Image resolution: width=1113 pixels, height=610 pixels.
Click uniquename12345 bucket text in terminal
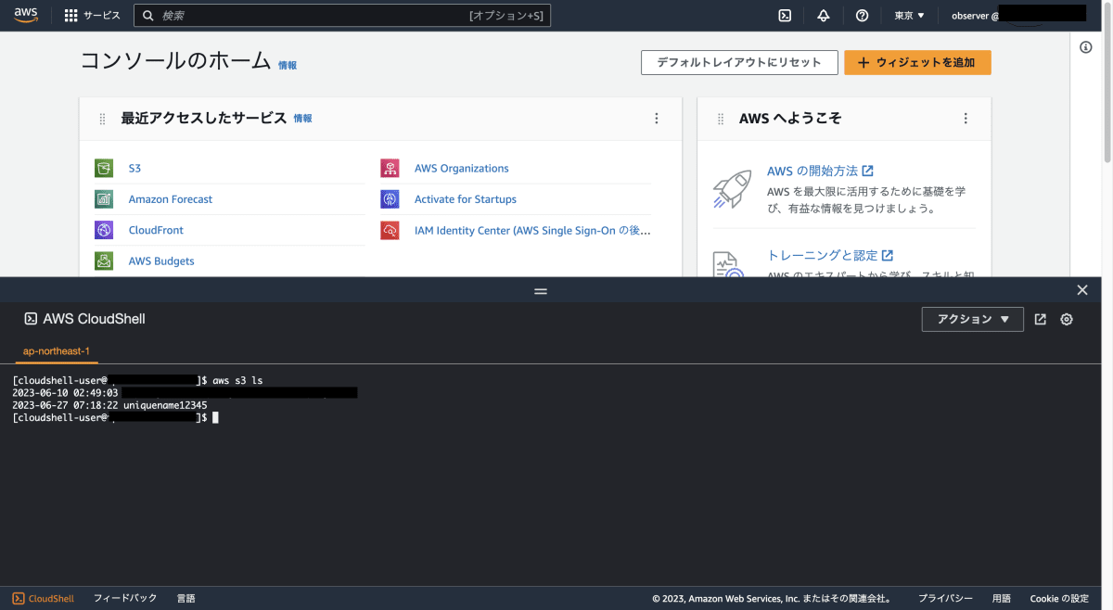165,405
